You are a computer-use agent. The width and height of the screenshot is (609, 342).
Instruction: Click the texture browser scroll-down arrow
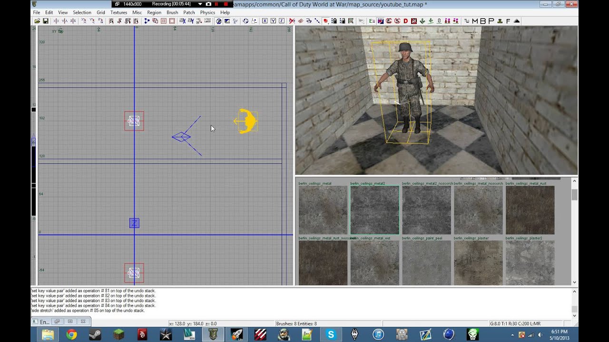click(x=574, y=282)
